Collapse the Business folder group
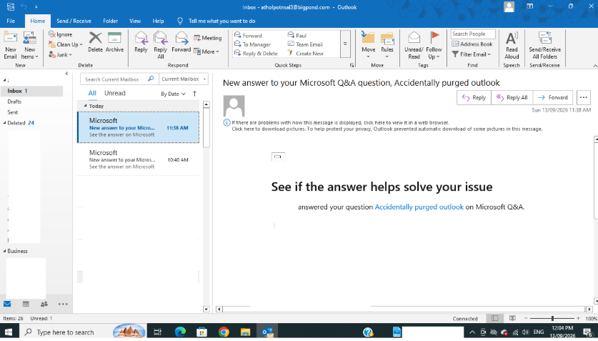The height and width of the screenshot is (341, 598). pos(4,251)
